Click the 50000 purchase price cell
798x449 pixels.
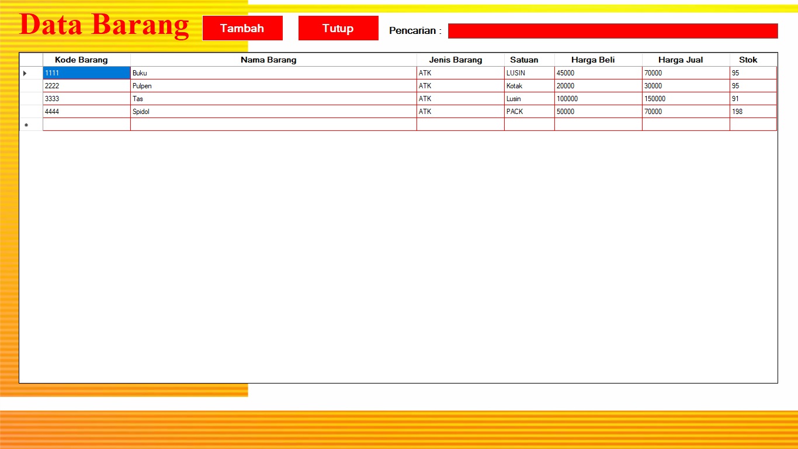point(598,112)
